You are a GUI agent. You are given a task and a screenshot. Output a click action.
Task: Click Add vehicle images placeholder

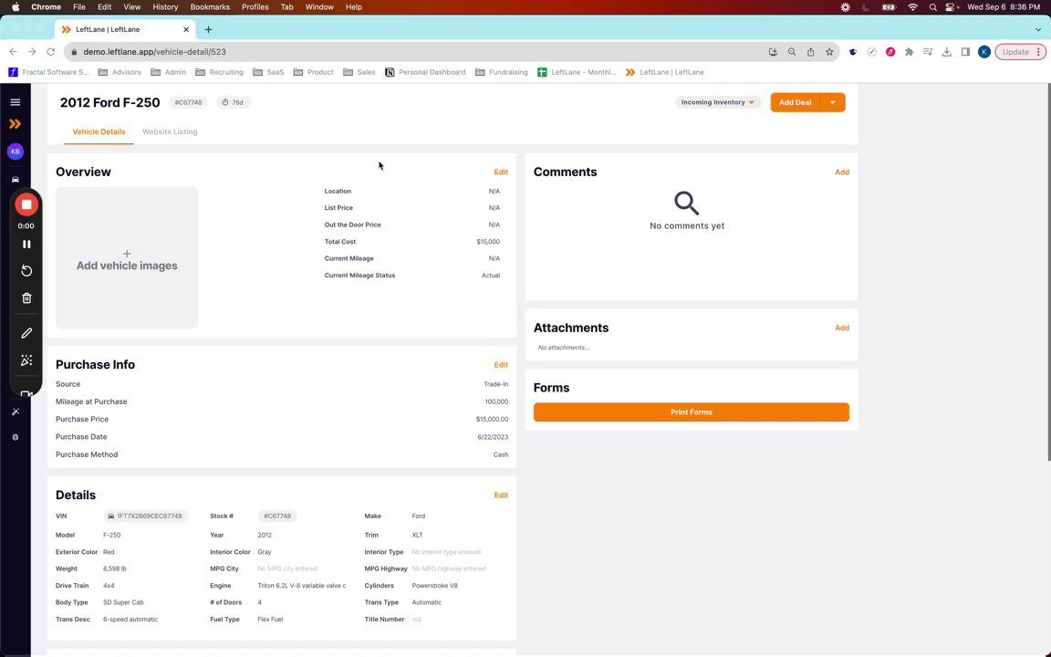pos(127,258)
